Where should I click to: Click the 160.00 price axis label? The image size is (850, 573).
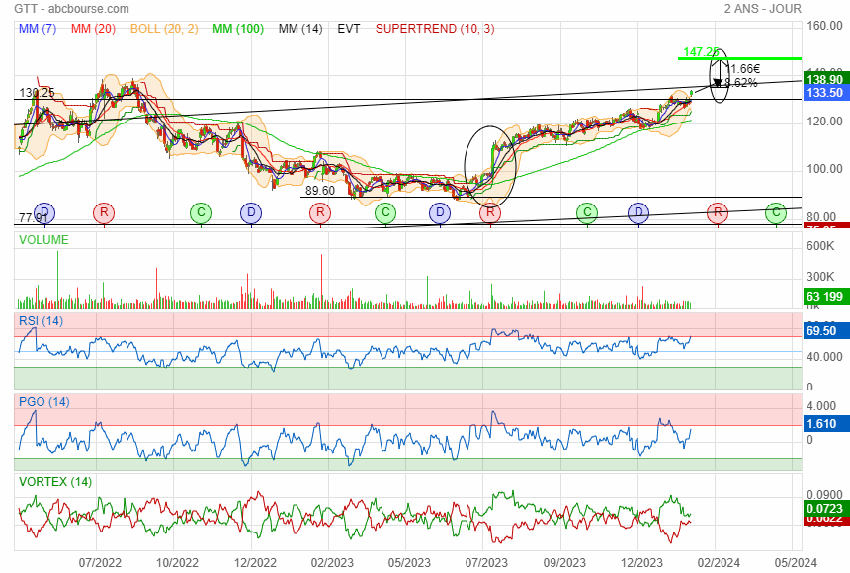click(824, 26)
